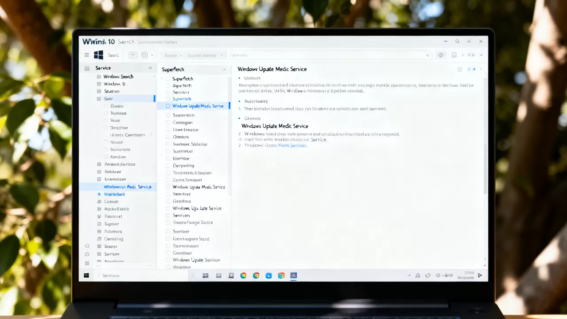Click the circular icon right of the search box
Viewport: 567px width, 319px height.
point(441,55)
